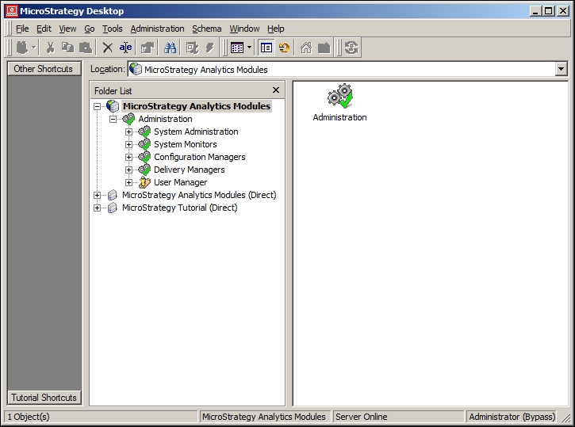Click the Server Online status text
This screenshot has width=575, height=427.
click(x=361, y=417)
